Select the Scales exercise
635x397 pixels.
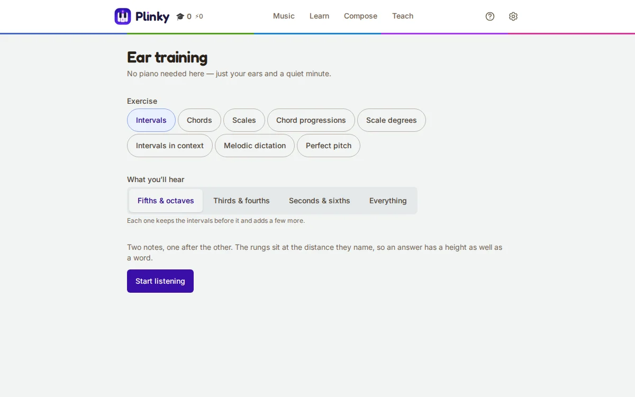coord(244,120)
